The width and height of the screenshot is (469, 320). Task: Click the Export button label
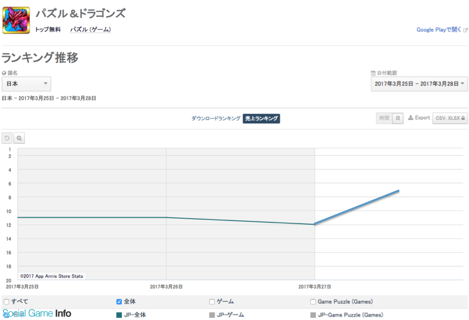click(x=422, y=118)
